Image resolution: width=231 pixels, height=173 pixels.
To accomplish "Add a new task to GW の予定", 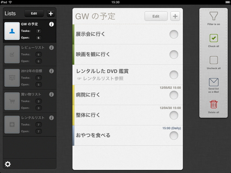I will pos(175,16).
